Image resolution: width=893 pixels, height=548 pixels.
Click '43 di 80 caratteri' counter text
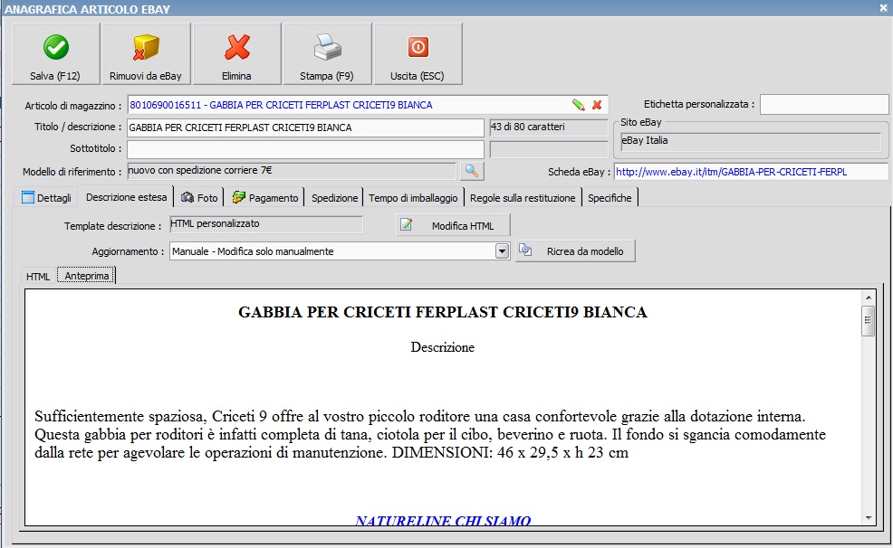tap(528, 127)
